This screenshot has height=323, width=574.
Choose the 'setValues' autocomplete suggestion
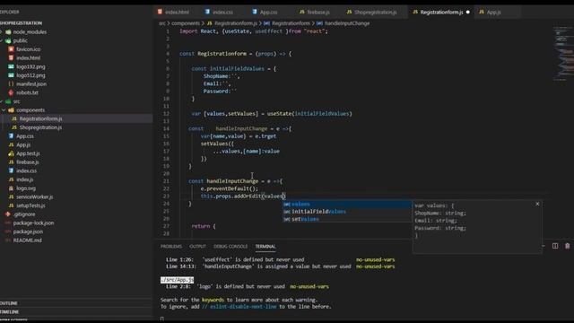(x=347, y=219)
